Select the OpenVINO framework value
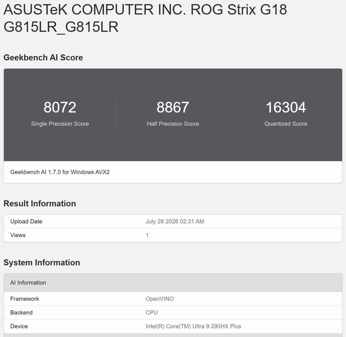This screenshot has height=337, width=346. (160, 299)
